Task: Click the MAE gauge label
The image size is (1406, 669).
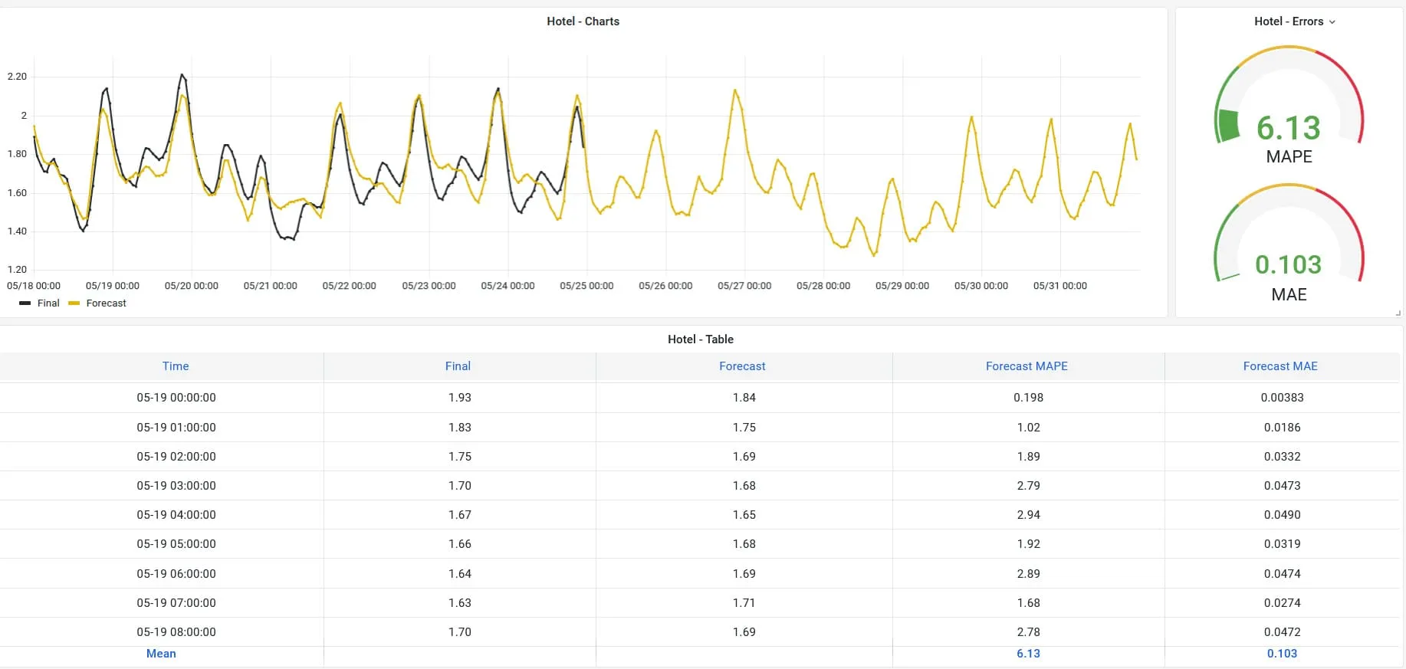Action: coord(1289,295)
